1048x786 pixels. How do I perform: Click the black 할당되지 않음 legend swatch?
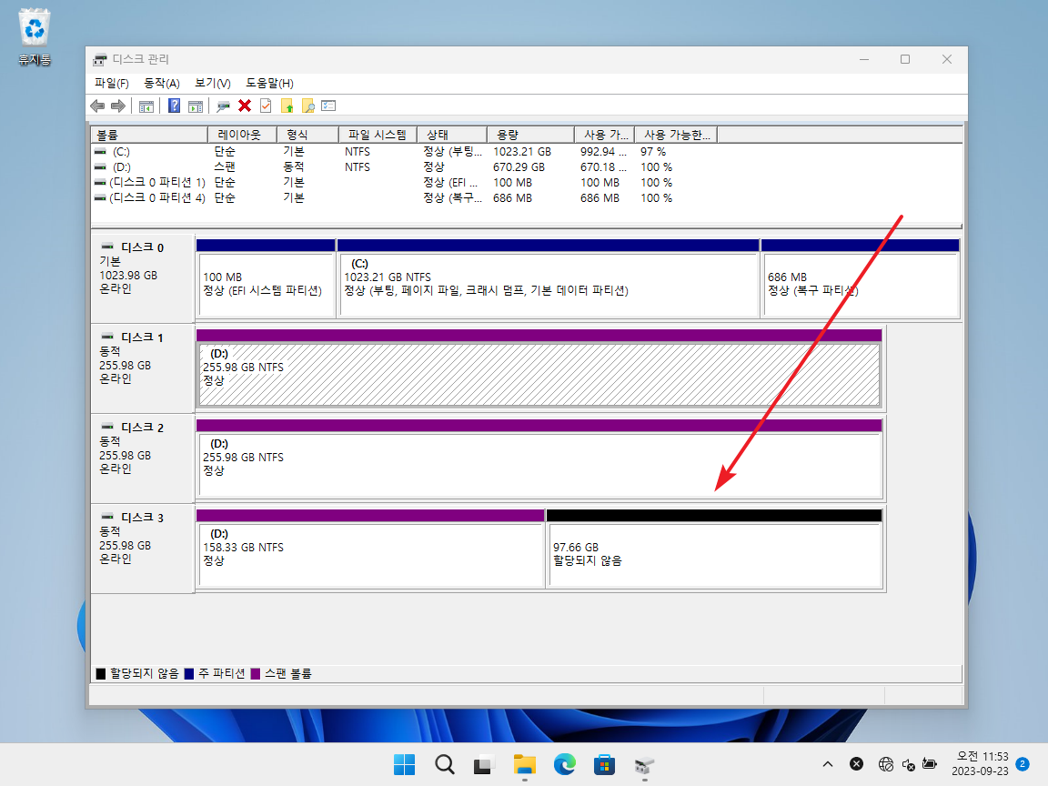(101, 674)
